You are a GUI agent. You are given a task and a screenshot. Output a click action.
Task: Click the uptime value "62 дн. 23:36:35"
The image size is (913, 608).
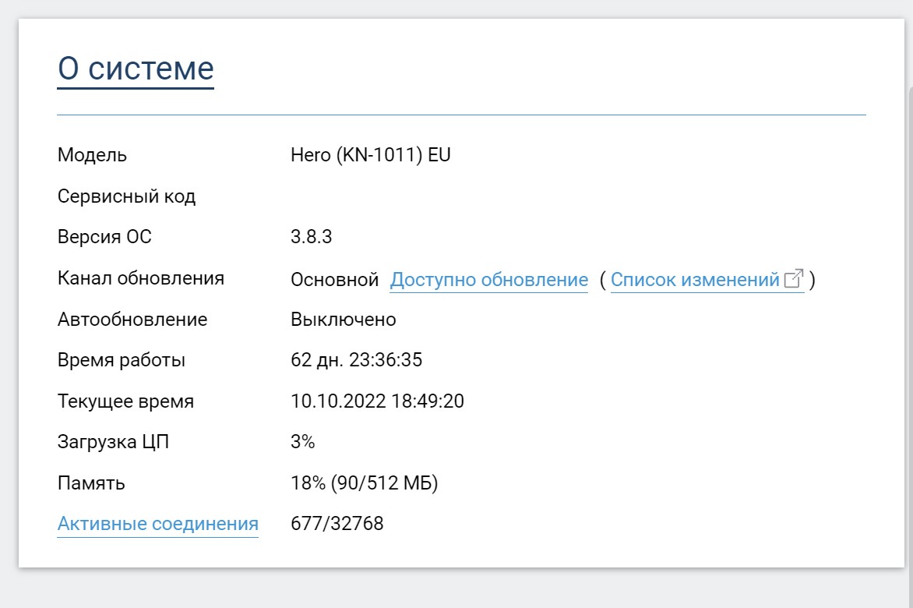(356, 361)
